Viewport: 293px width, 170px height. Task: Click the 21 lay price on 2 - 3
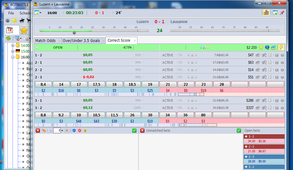168,84
